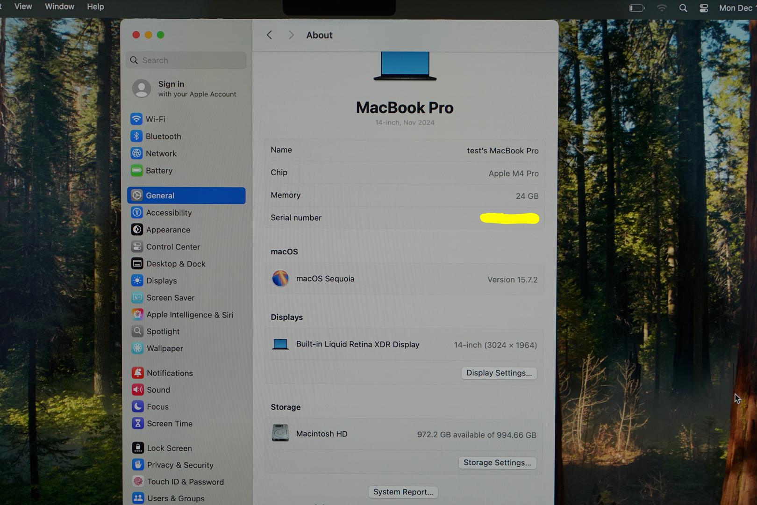Open Privacy & Security pane

[180, 465]
